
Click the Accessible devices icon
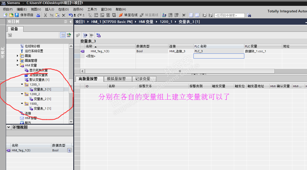164,15
